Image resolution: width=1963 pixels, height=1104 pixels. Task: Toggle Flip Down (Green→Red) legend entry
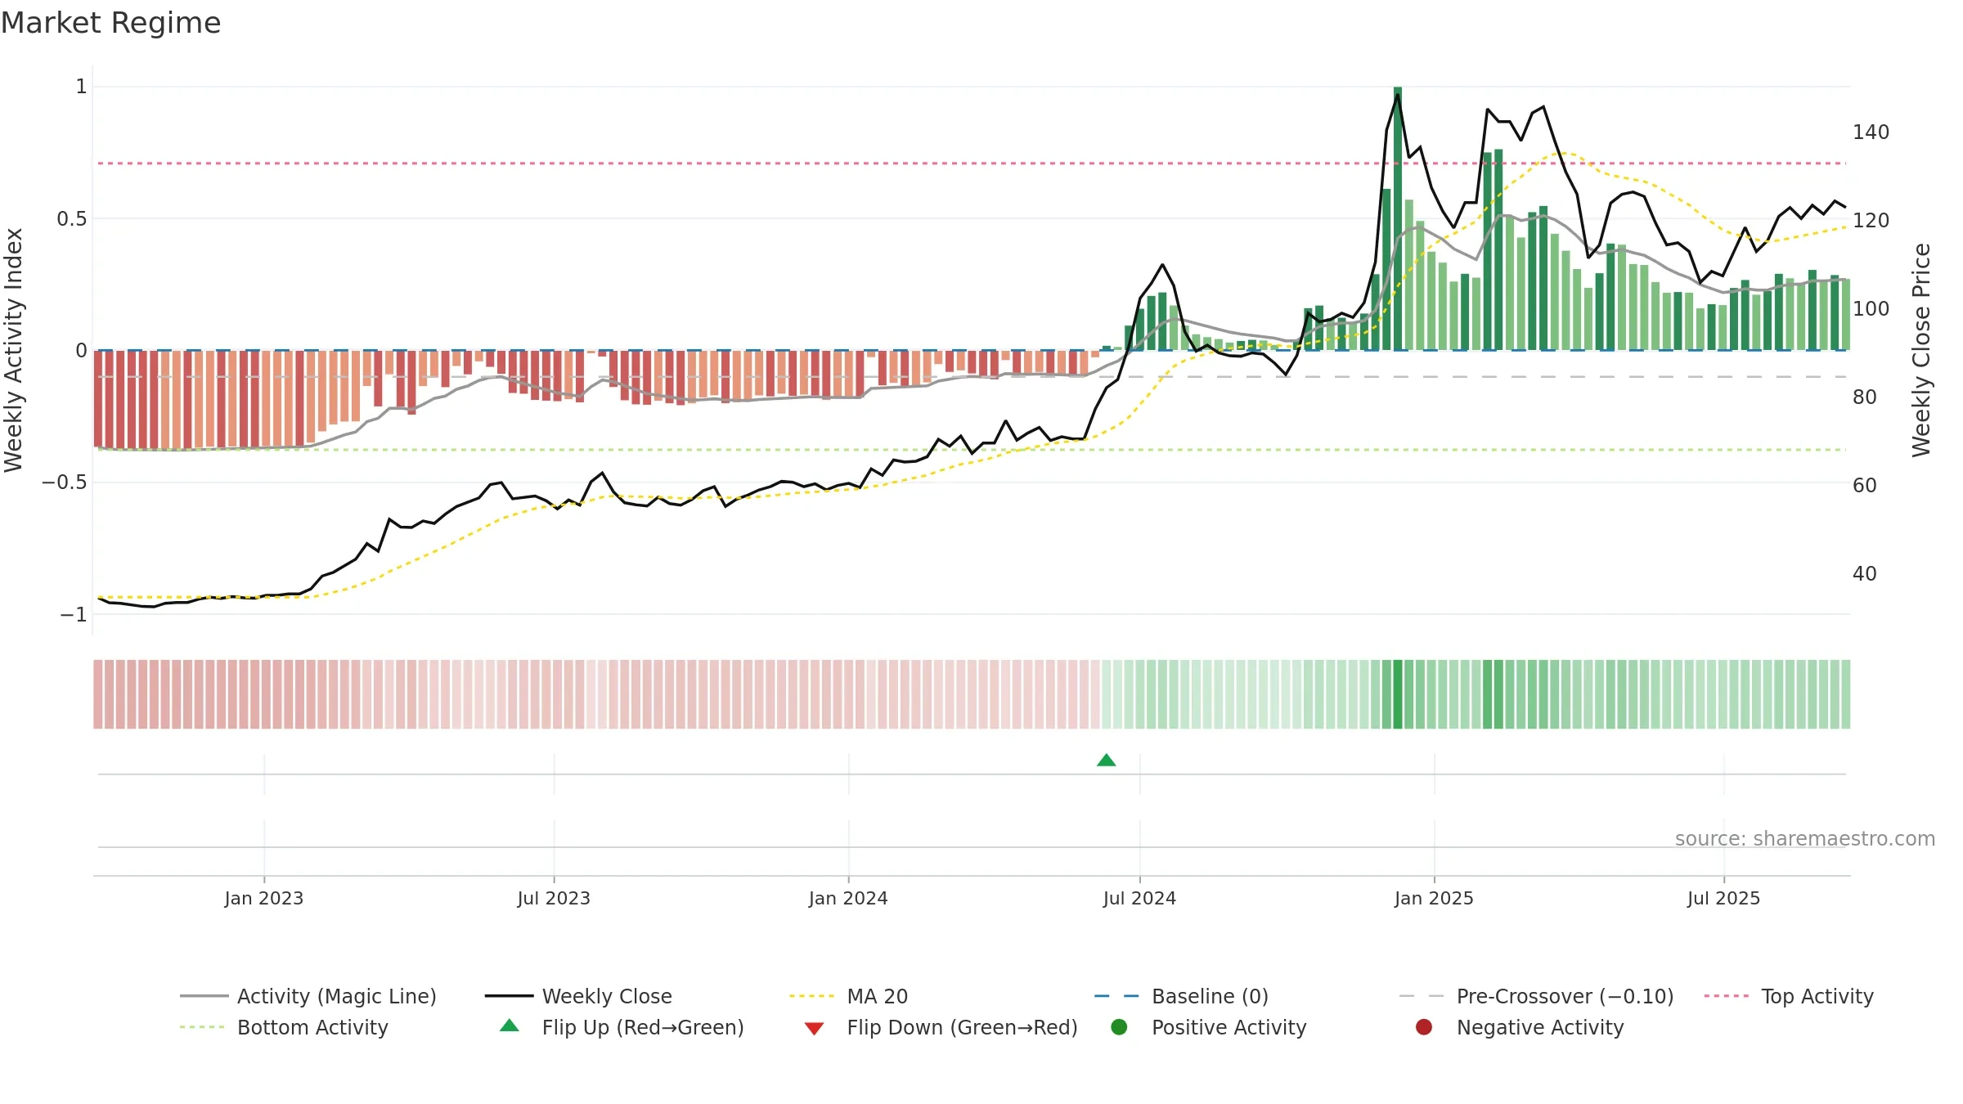click(x=941, y=1027)
